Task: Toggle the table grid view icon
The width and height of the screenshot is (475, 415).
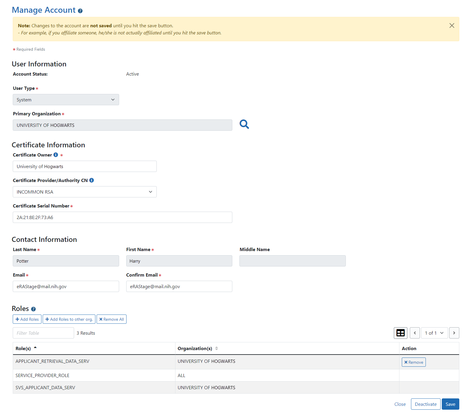Action: coord(400,333)
